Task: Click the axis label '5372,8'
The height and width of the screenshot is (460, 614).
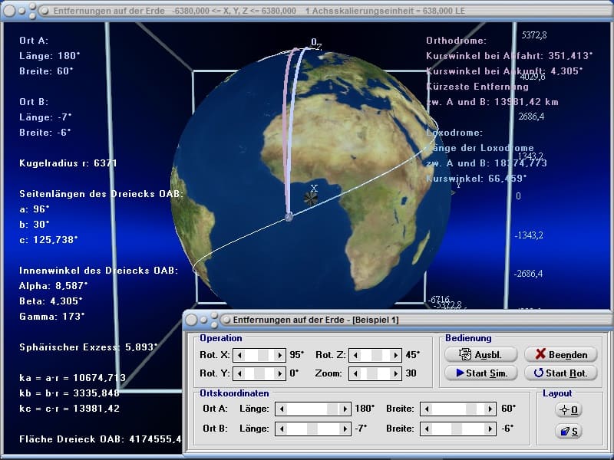Action: point(534,35)
